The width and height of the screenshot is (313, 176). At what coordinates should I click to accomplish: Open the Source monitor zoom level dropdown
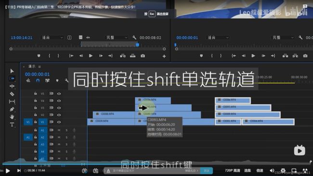click(x=52, y=38)
